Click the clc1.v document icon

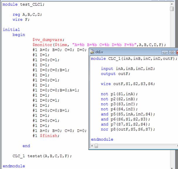click(92, 52)
